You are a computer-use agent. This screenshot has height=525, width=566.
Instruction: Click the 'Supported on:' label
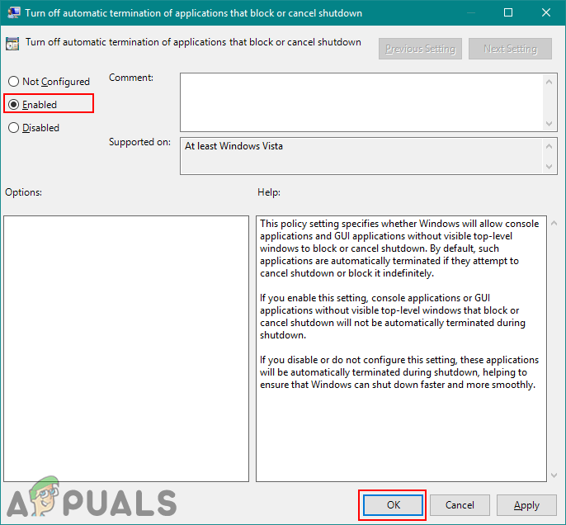(139, 142)
